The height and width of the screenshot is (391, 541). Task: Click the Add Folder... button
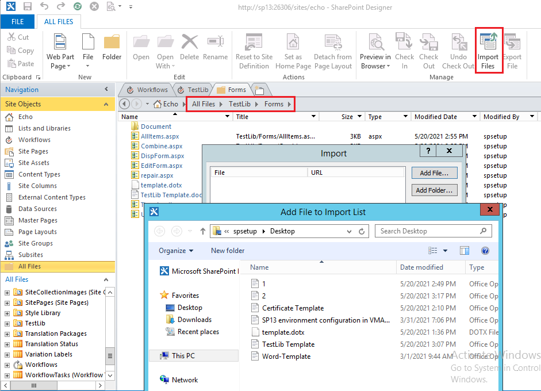click(435, 190)
